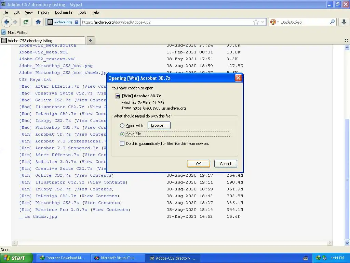Click the tab groups icon at right
The width and height of the screenshot is (350, 263).
pyautogui.click(x=347, y=40)
